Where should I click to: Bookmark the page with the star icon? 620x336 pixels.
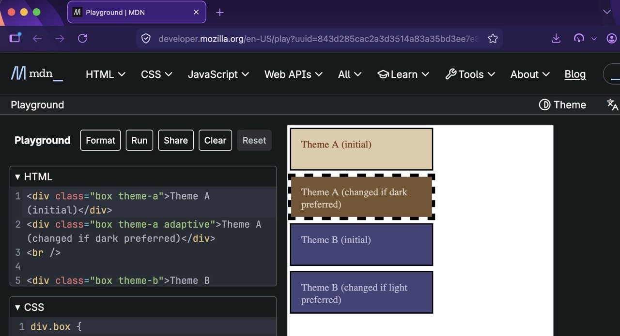click(493, 39)
